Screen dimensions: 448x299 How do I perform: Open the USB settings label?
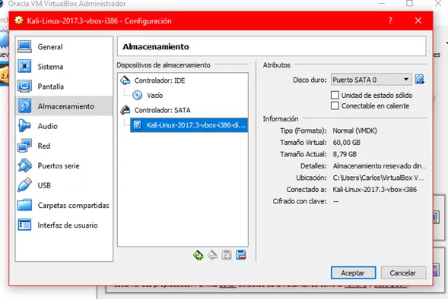[44, 186]
